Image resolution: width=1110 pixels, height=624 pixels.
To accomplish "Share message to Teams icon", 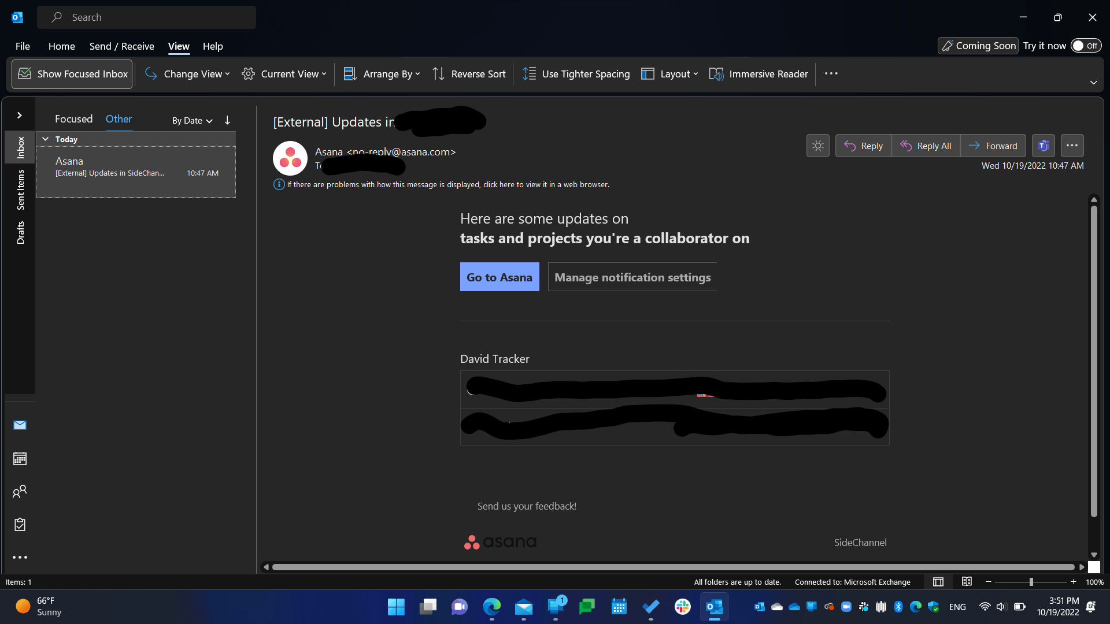I will [1044, 146].
